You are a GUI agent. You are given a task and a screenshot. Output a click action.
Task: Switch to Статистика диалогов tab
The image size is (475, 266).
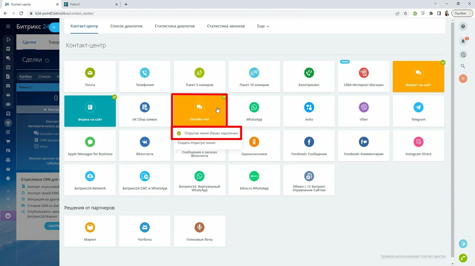(x=175, y=26)
